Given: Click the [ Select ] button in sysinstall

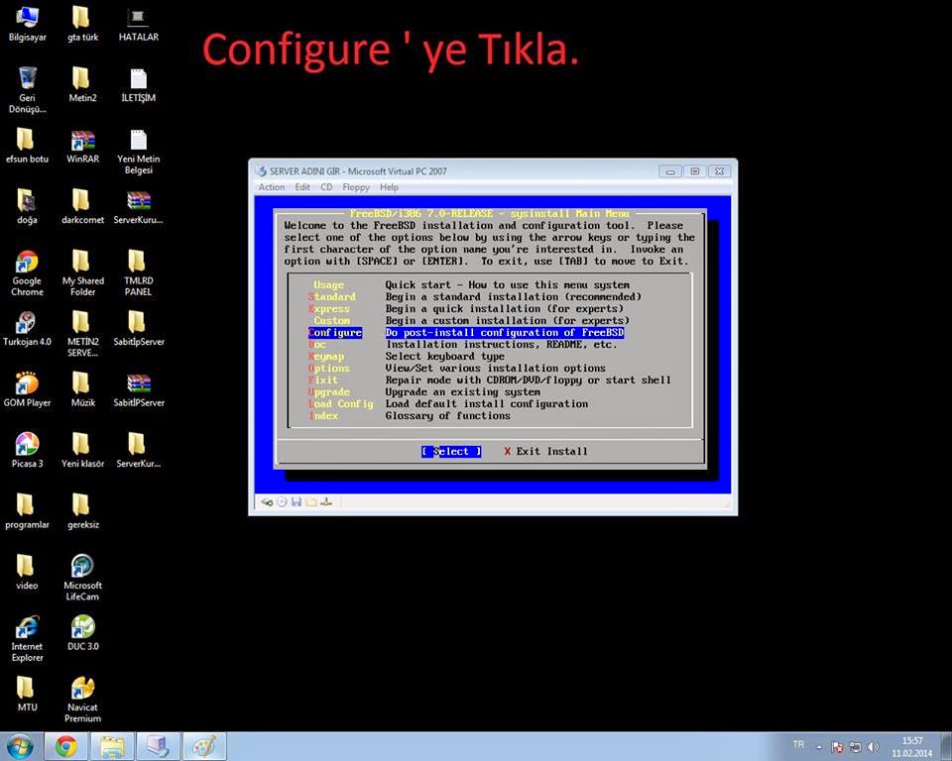Looking at the screenshot, I should click(451, 452).
